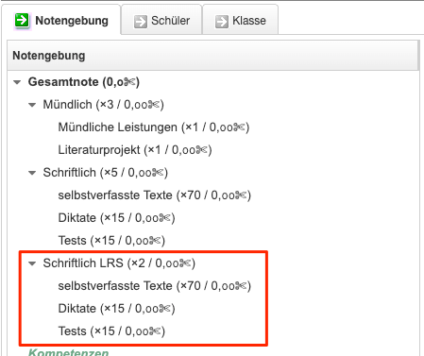Click the Notengebung panel header
Viewport: 424px width, 356px height.
tap(212, 56)
